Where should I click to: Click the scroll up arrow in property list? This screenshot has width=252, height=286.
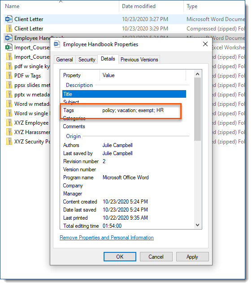pos(197,74)
